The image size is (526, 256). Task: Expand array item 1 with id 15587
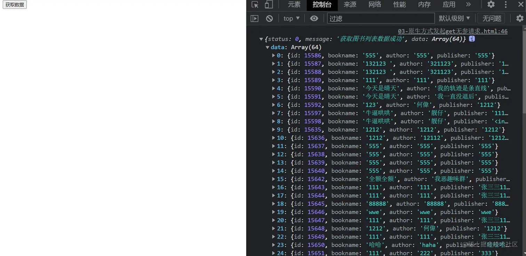[273, 64]
